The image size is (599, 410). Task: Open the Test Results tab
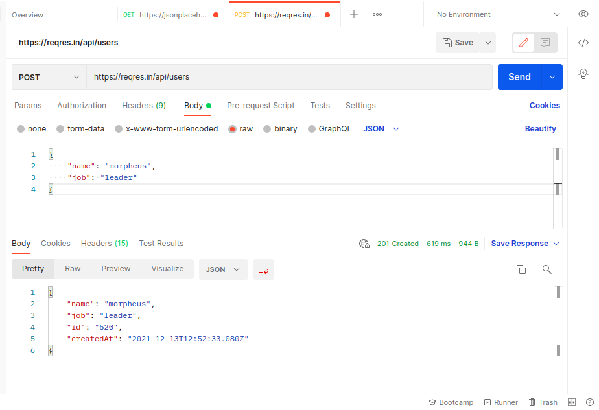[161, 244]
